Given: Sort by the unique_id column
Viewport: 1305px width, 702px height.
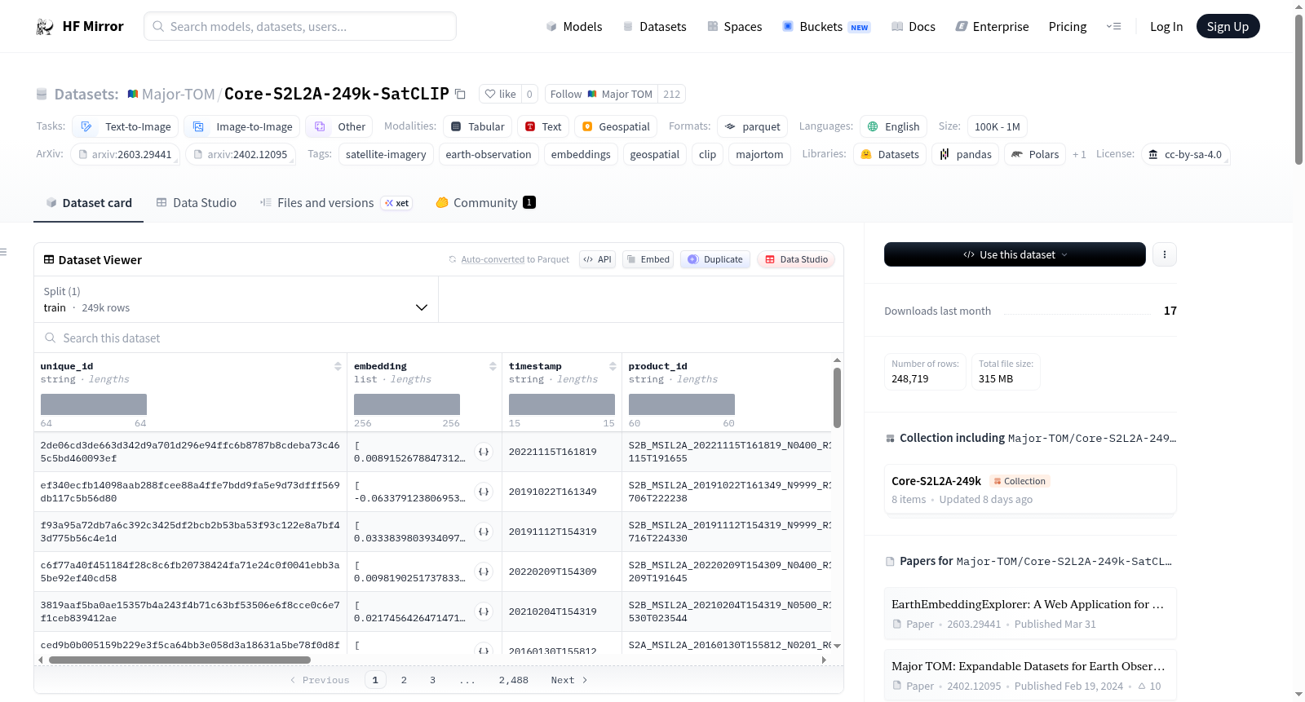Looking at the screenshot, I should [338, 366].
